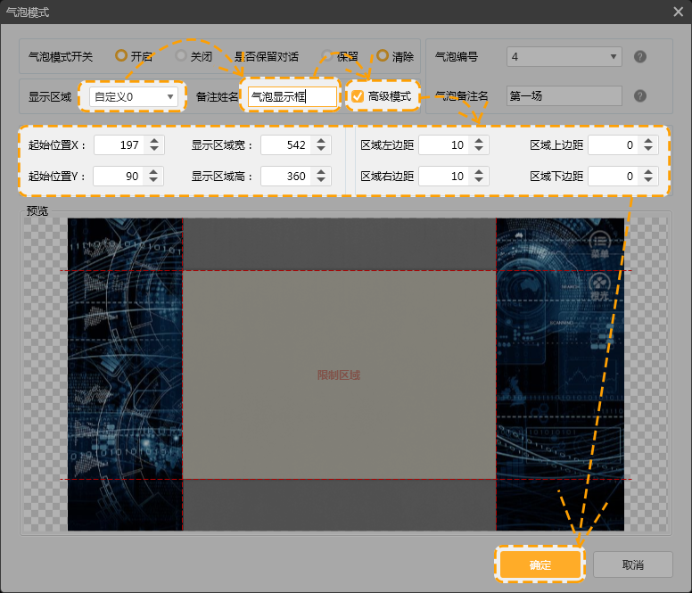Image resolution: width=692 pixels, height=593 pixels.
Task: Click the help icon beside 气泡编号
Action: [639, 57]
